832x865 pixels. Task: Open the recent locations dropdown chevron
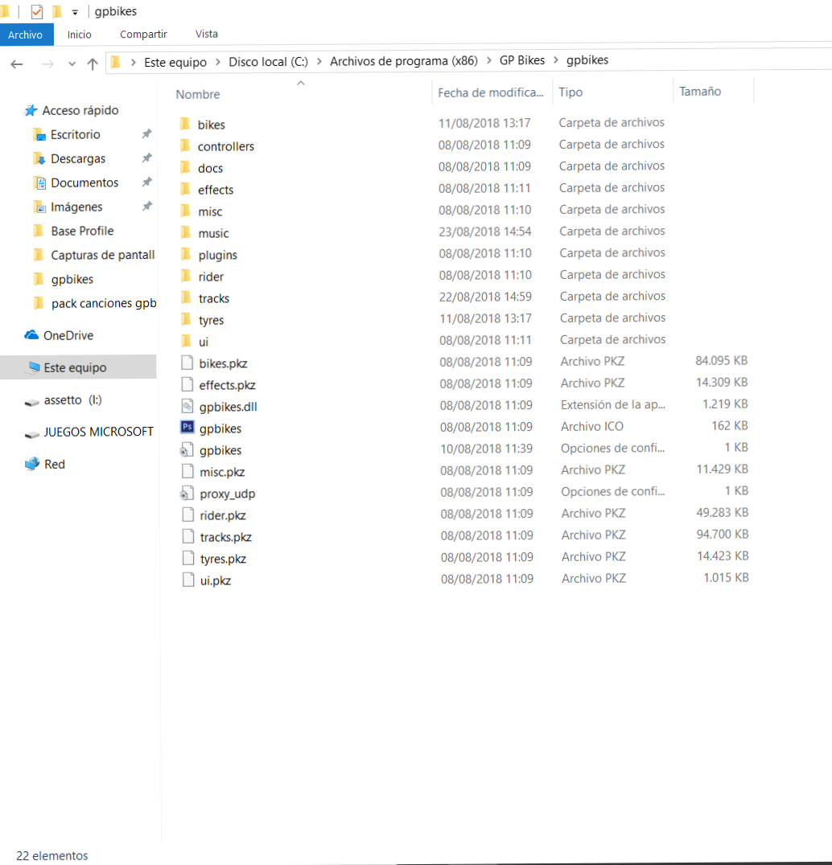pos(72,64)
